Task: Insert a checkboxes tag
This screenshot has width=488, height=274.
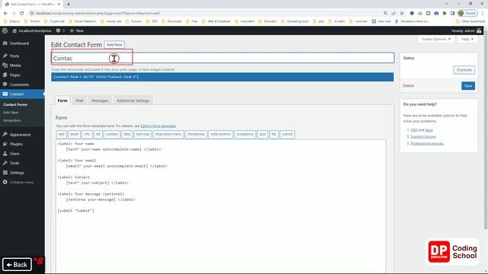Action: pos(196,134)
